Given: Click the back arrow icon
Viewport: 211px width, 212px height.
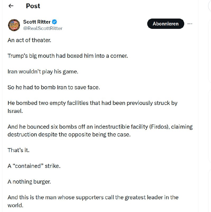Looking at the screenshot, I should click(11, 6).
